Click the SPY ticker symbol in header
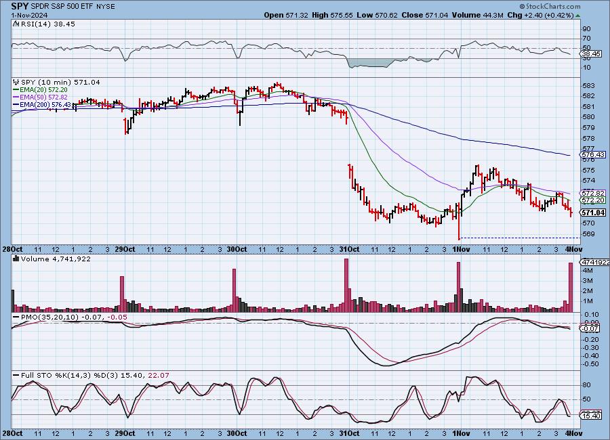This screenshot has height=440, width=610. [20, 6]
